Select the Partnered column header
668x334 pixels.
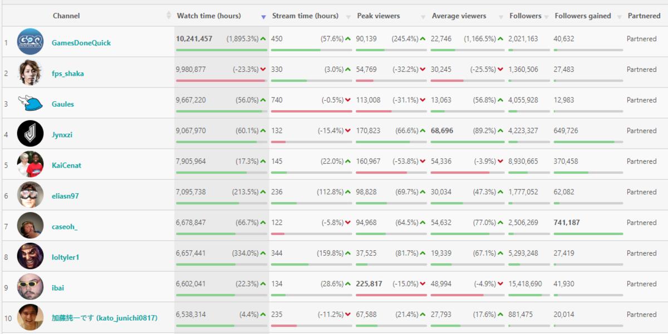(644, 16)
